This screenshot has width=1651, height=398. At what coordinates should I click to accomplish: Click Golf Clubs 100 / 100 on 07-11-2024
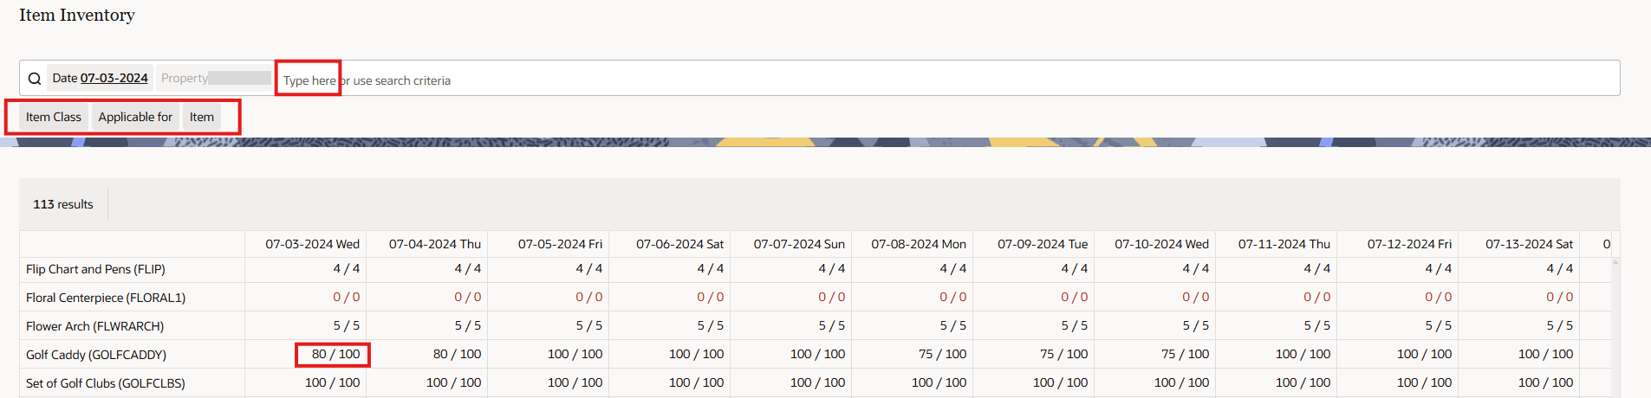tap(1303, 382)
